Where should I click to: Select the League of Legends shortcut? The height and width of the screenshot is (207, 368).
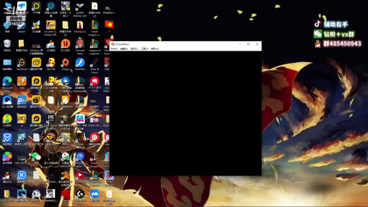pyautogui.click(x=94, y=47)
